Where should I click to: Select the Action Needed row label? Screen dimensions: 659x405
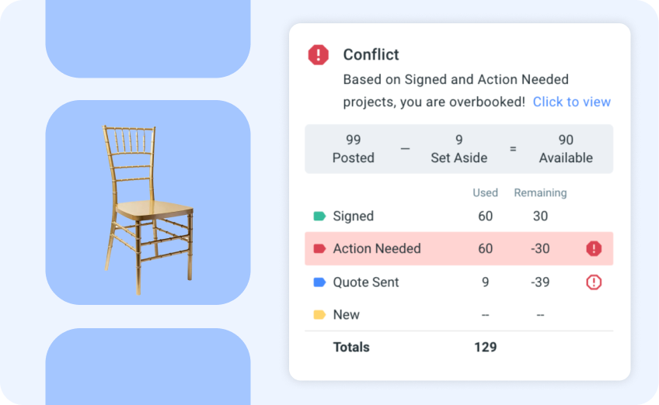[x=377, y=249]
